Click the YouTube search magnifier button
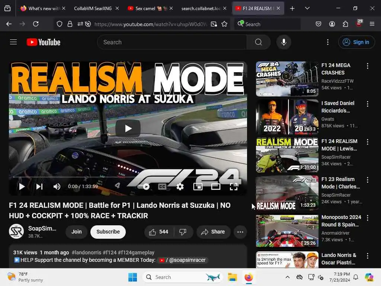This screenshot has width=381, height=286. 259,42
